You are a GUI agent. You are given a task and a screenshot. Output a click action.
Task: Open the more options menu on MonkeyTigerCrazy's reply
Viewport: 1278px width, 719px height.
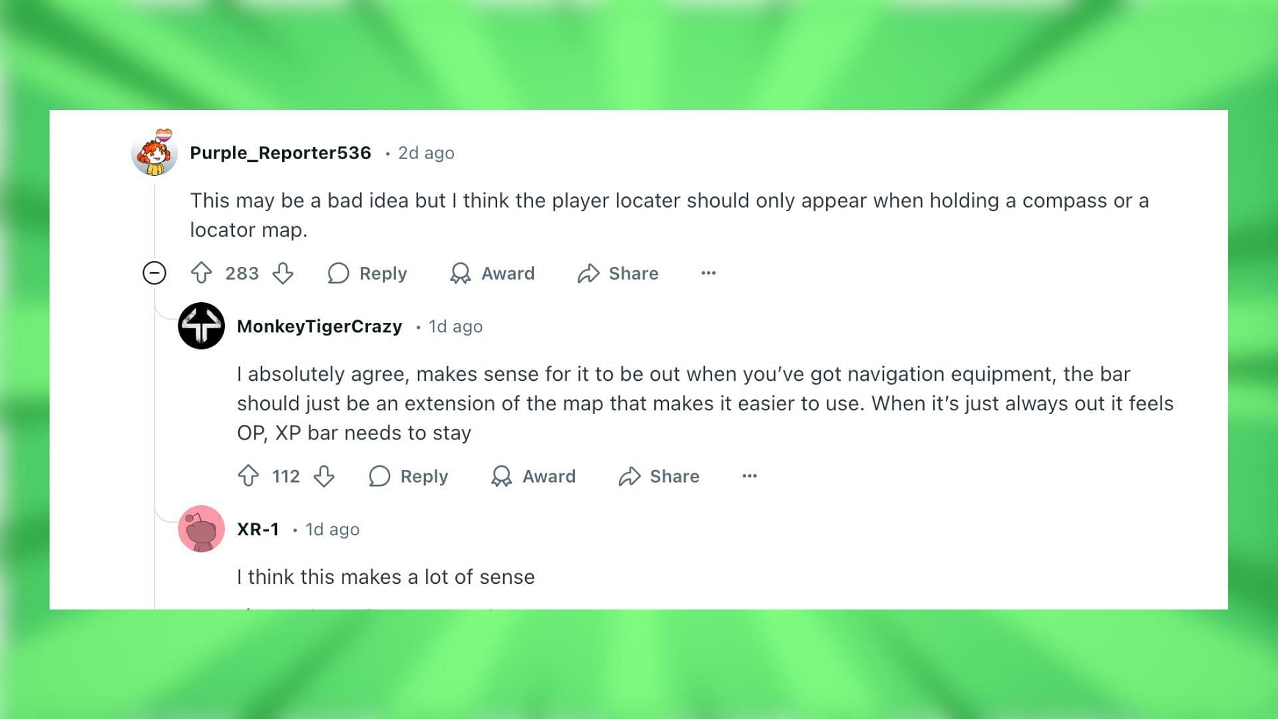coord(749,476)
